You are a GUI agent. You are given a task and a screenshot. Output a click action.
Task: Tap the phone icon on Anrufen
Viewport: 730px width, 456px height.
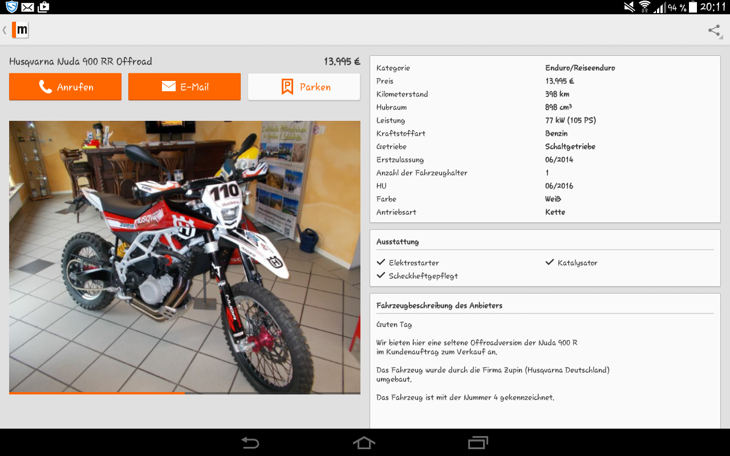tap(45, 87)
